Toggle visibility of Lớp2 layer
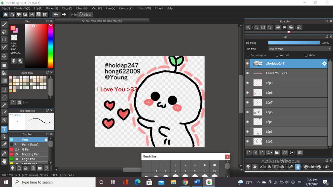 pos(247,142)
